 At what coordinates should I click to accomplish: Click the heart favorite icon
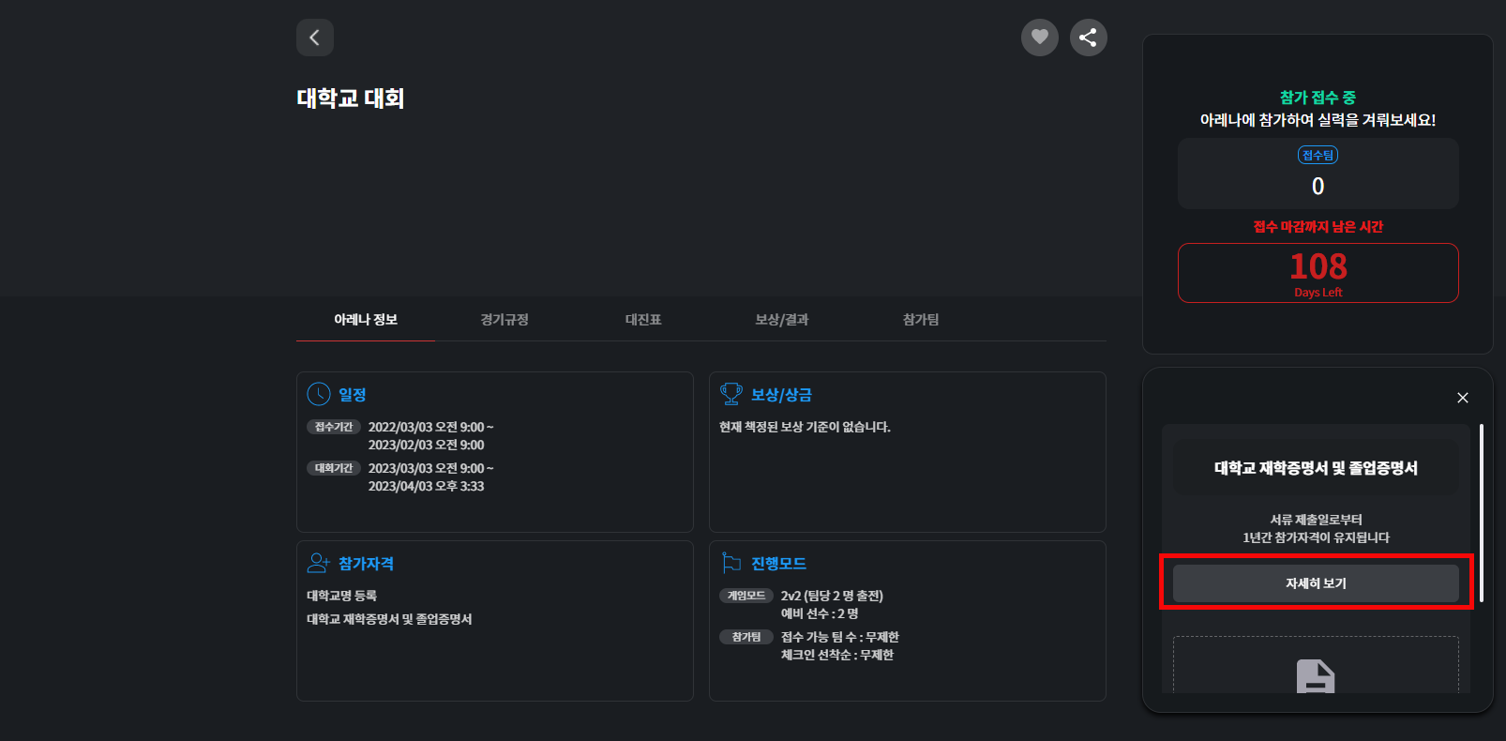click(x=1039, y=38)
